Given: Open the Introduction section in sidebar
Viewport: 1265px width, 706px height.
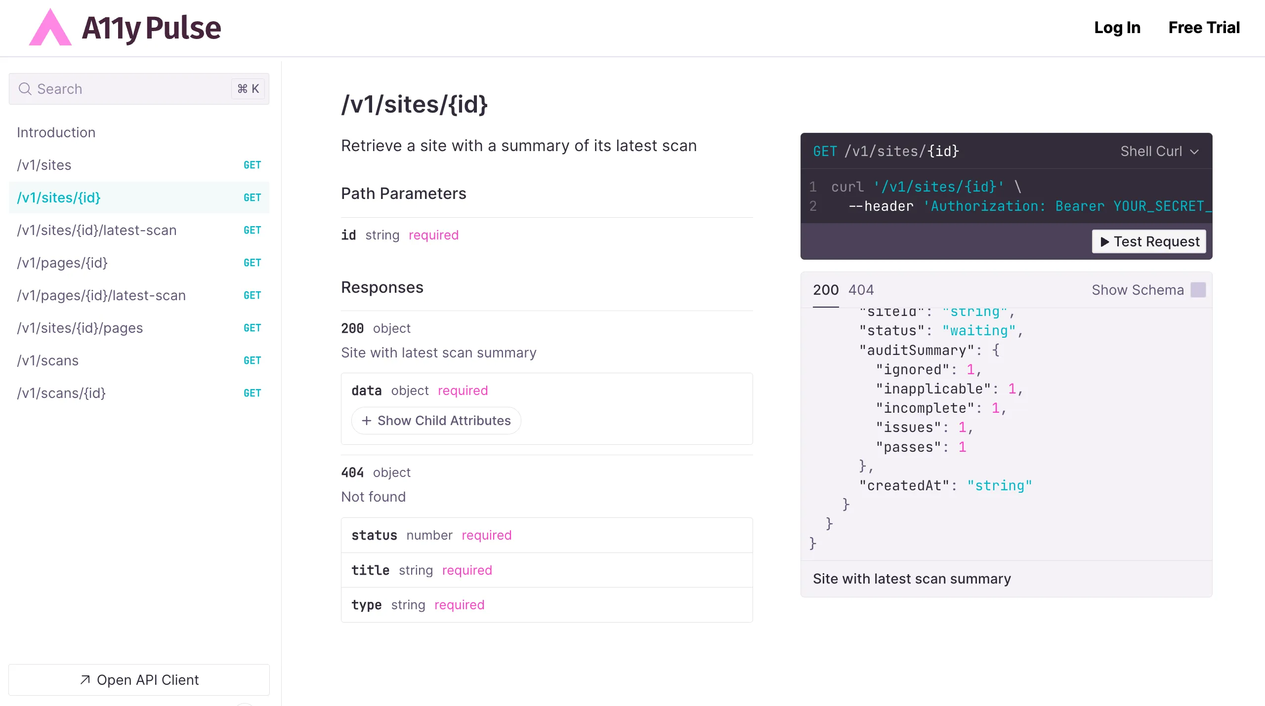Looking at the screenshot, I should (x=56, y=132).
